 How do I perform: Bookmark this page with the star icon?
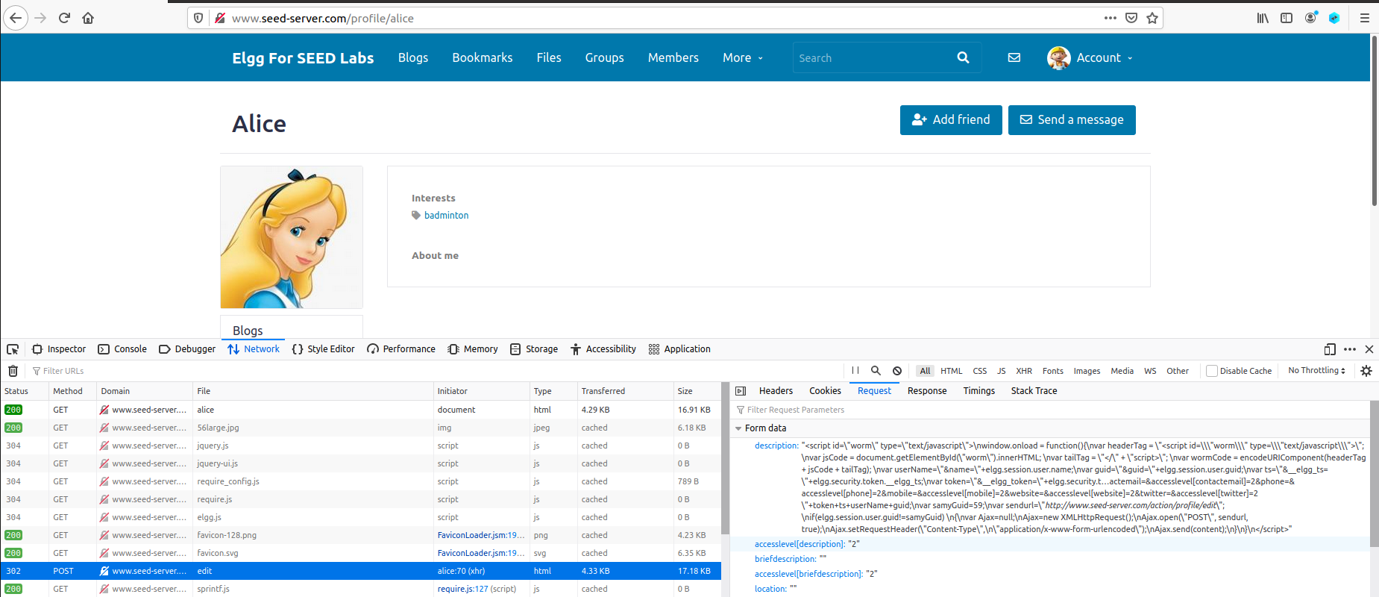1152,18
